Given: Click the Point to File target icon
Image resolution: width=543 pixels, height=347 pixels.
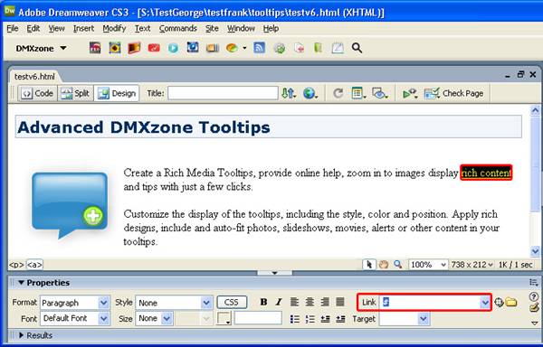Looking at the screenshot, I should pos(499,303).
